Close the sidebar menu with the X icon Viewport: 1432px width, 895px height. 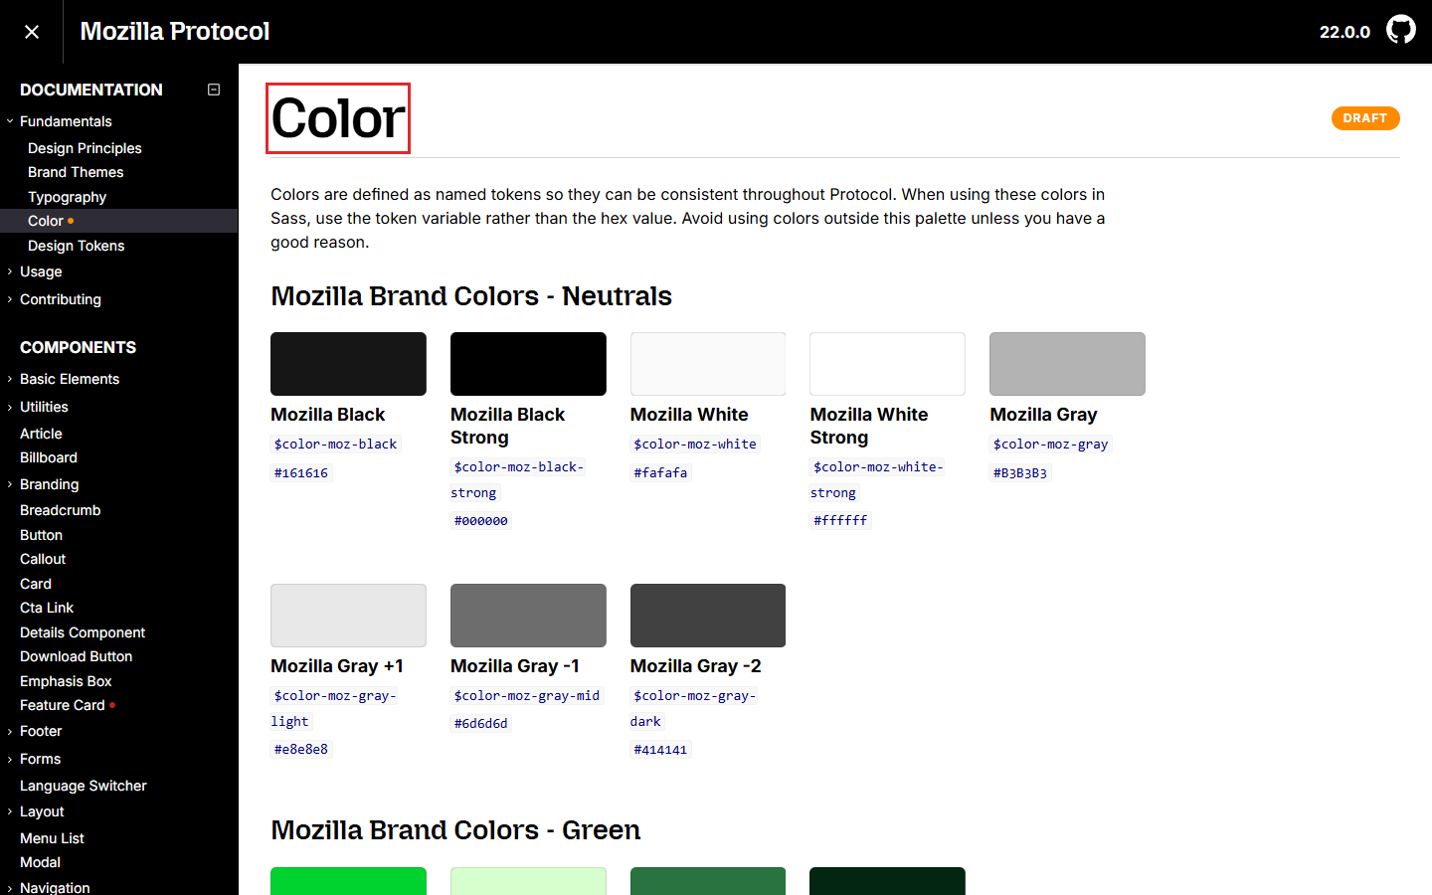32,32
